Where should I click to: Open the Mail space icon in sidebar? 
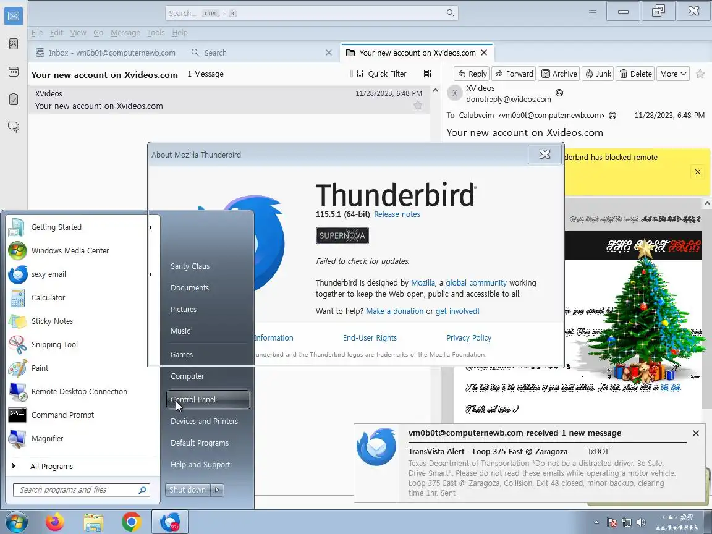[x=14, y=16]
